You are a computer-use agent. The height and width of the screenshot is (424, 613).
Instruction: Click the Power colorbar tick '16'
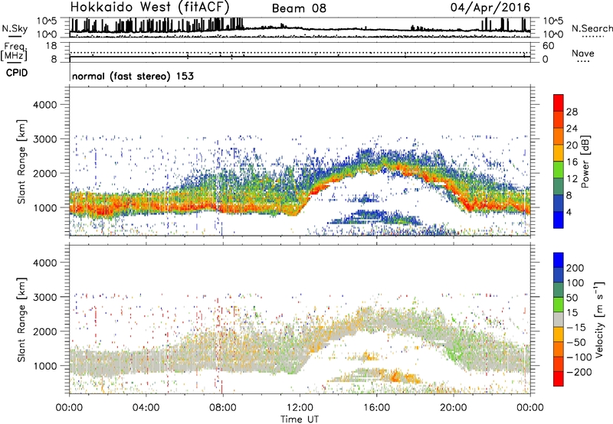coord(572,162)
